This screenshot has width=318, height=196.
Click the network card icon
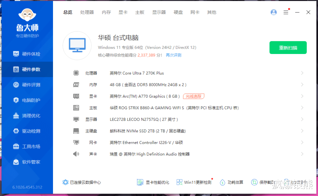tap(76, 142)
